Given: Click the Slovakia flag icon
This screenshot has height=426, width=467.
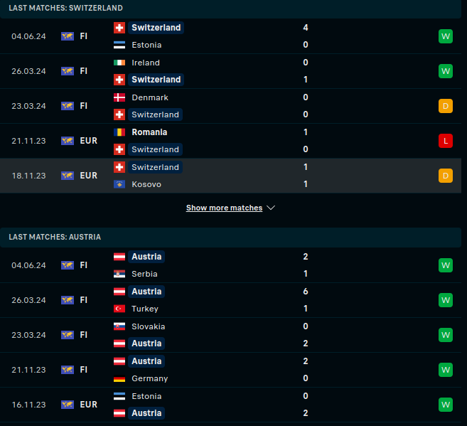Looking at the screenshot, I should 119,326.
